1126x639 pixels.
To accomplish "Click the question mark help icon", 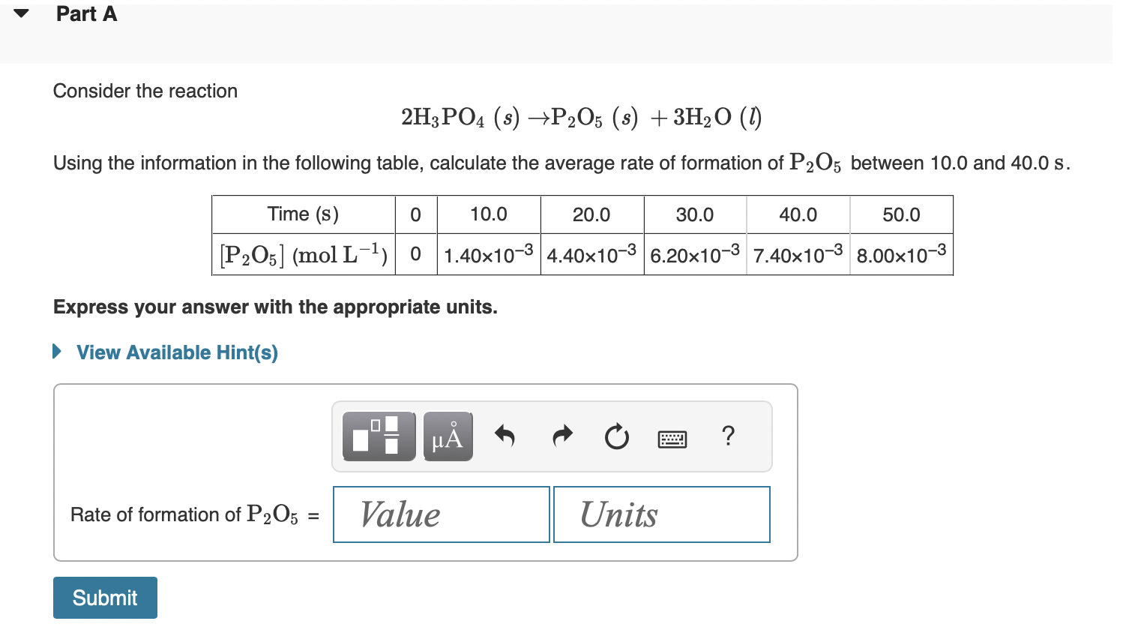I will click(728, 436).
